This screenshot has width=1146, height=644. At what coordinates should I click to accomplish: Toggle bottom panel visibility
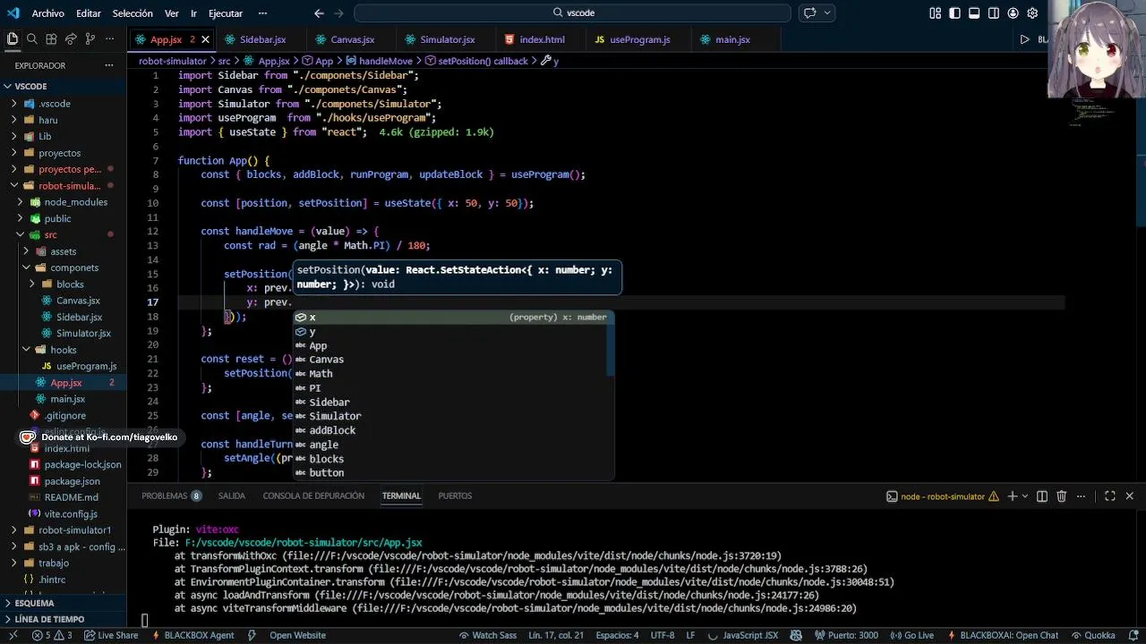(974, 13)
